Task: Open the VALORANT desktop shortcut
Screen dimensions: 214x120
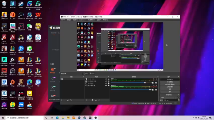Action: [x=21, y=27]
